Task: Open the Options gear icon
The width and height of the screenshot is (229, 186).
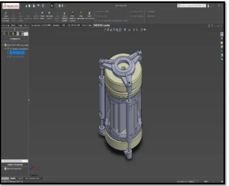Action: [x=63, y=6]
